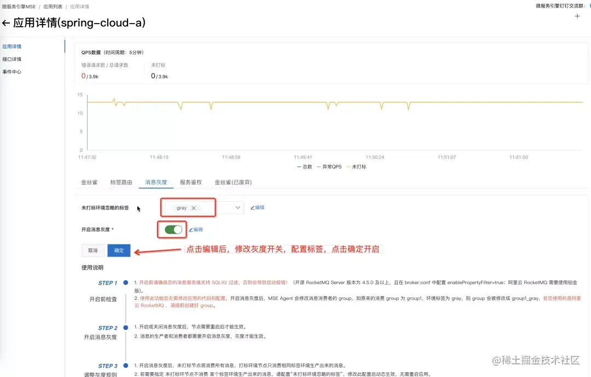The height and width of the screenshot is (377, 591).
Task: Click 应用列表 breadcrumb link
Action: pos(53,7)
